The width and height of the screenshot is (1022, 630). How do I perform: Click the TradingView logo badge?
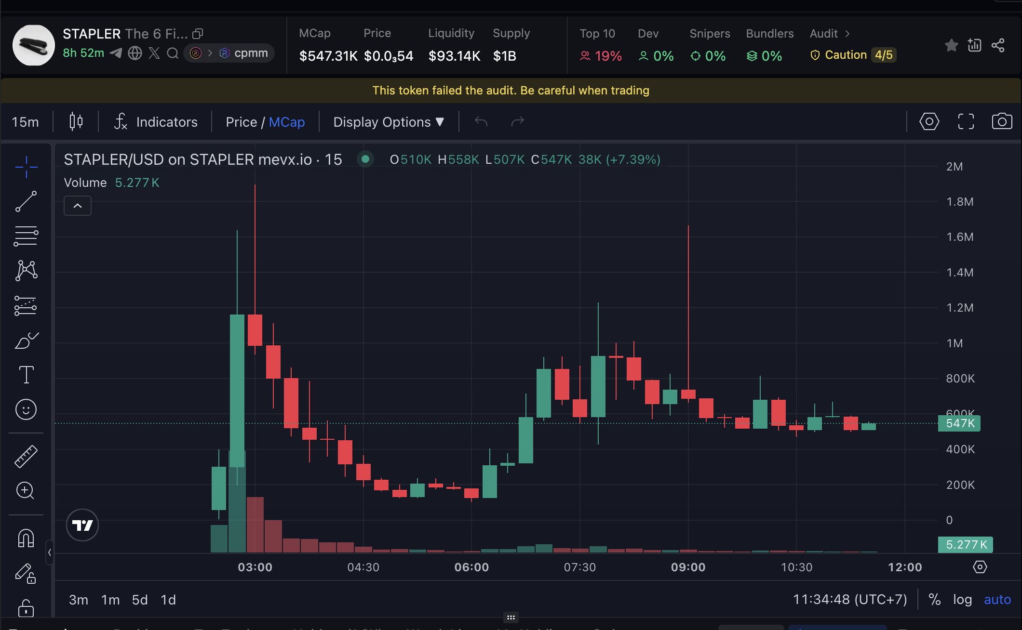[x=82, y=525]
